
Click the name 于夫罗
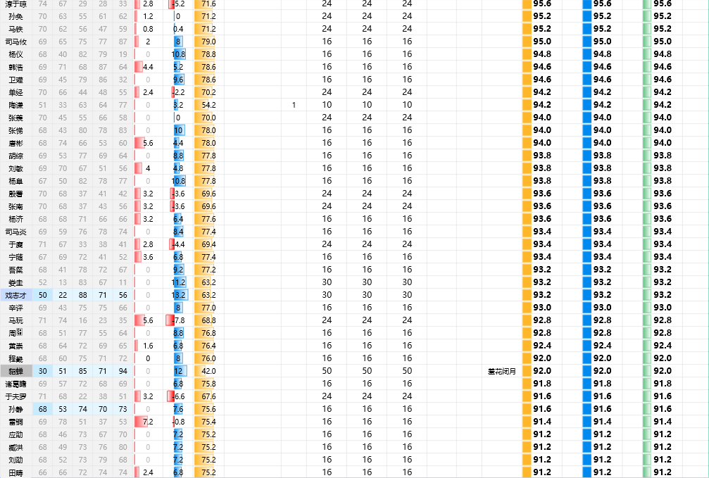click(x=15, y=396)
